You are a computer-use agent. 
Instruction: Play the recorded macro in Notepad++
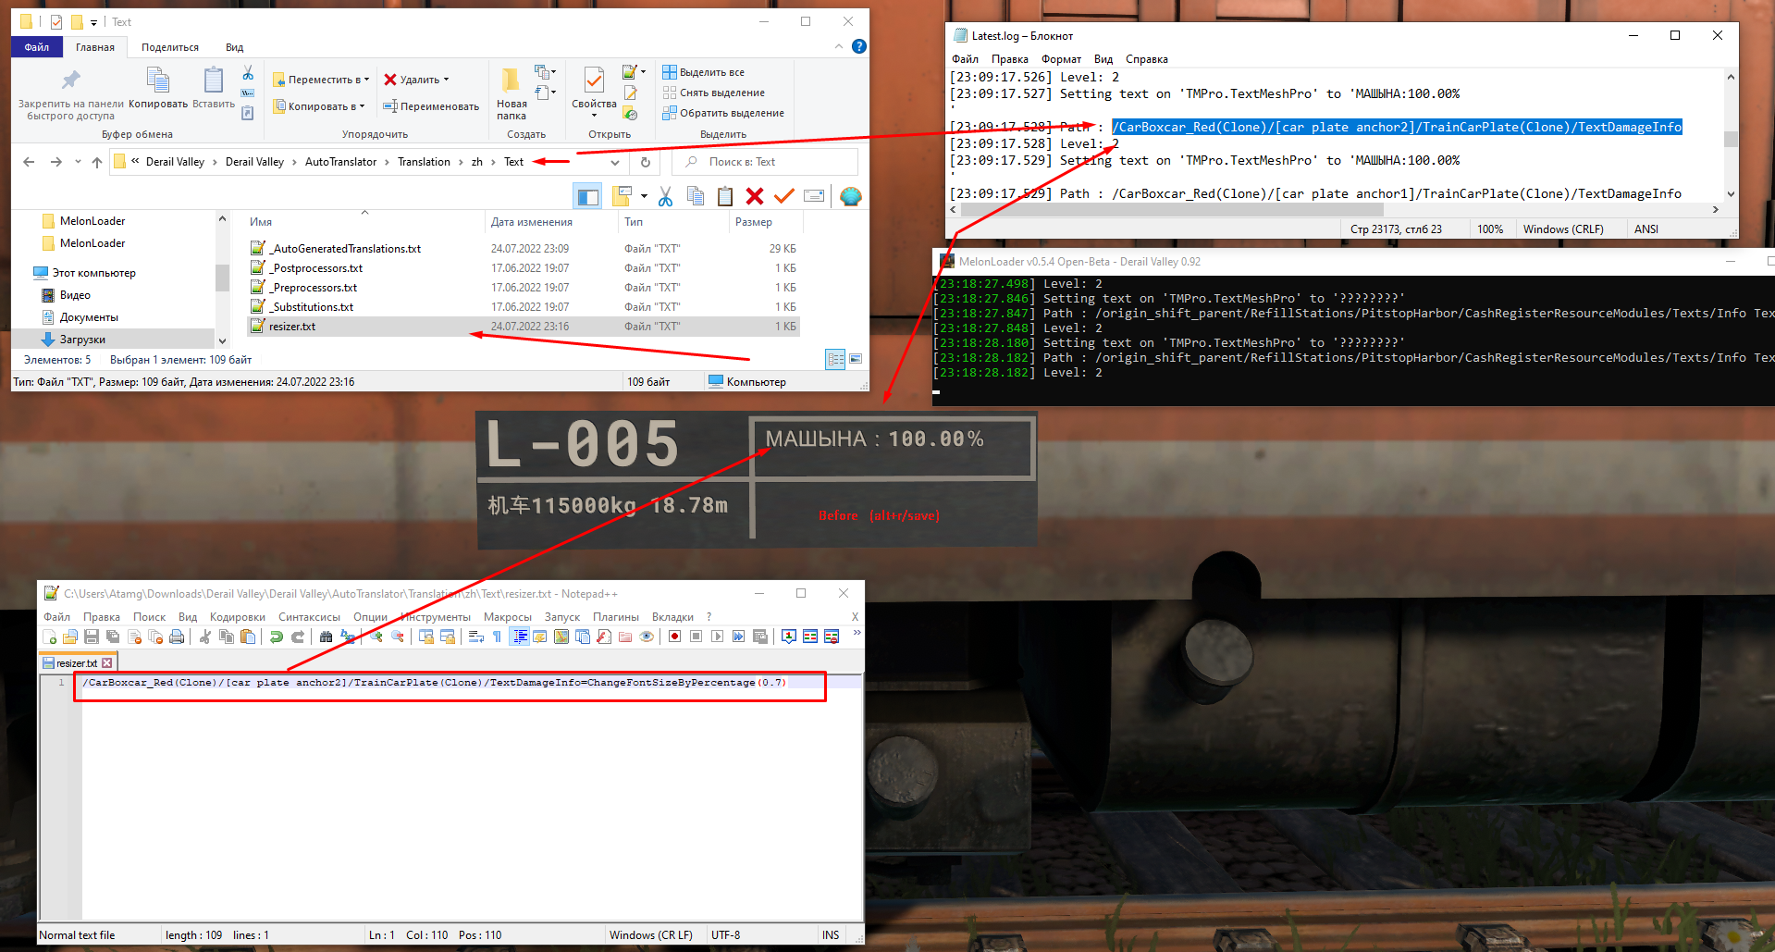(717, 637)
